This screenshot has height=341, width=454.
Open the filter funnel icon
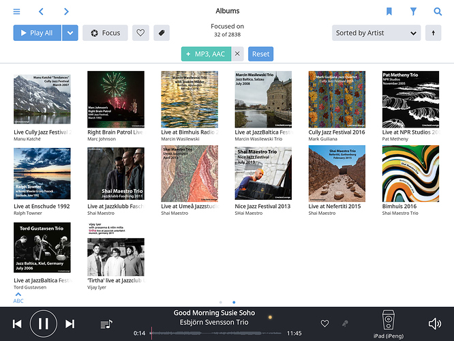(x=414, y=12)
